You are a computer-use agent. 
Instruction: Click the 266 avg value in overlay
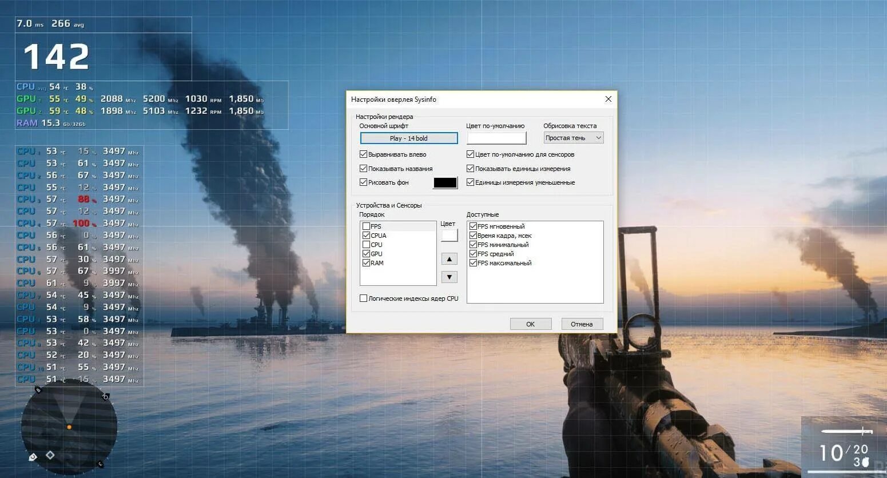click(x=67, y=23)
